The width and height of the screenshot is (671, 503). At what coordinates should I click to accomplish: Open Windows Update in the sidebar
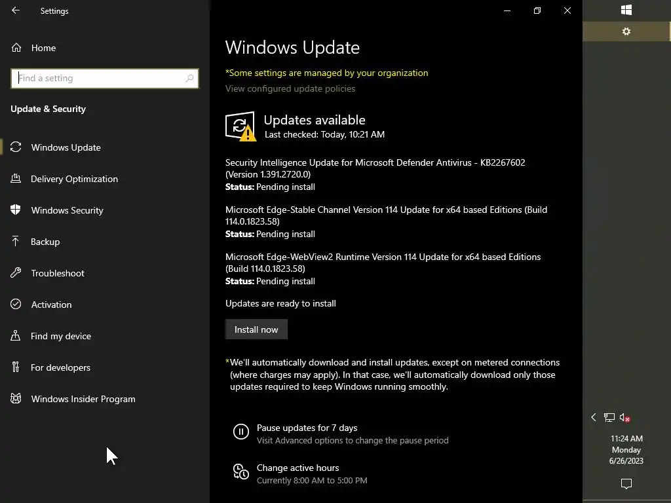[x=105, y=147]
